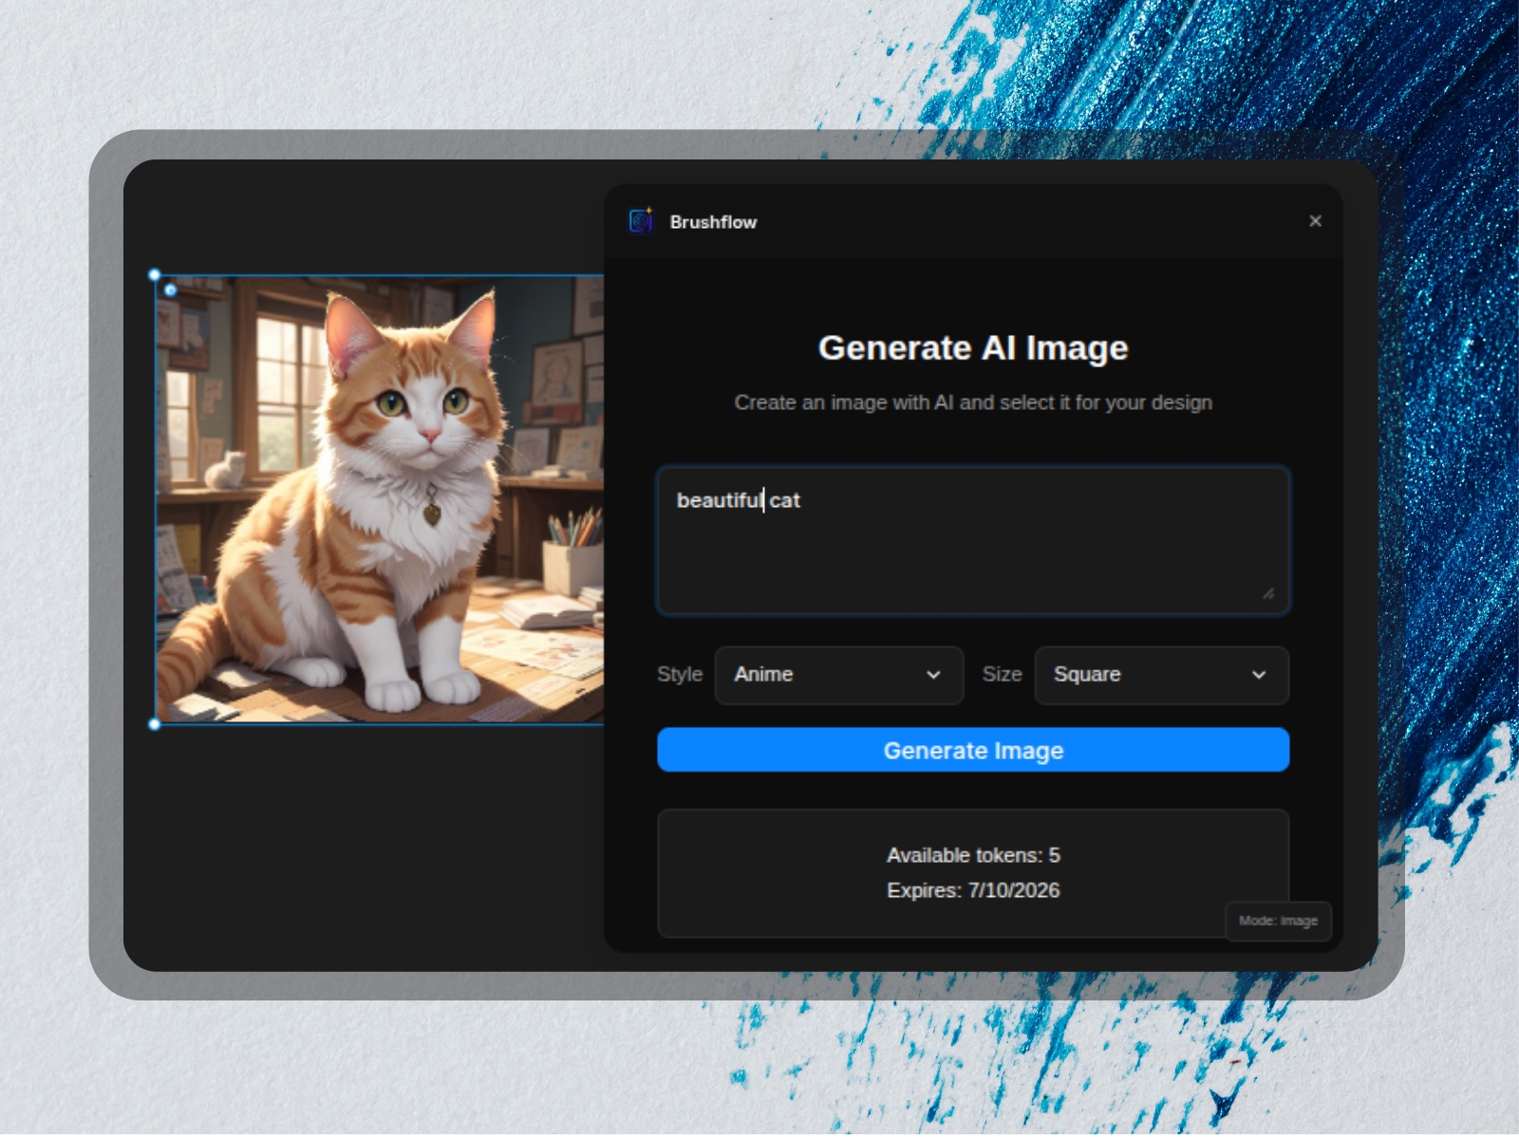Viewport: 1519px width, 1139px height.
Task: Expand the Size selector to change aspect ratio
Action: pyautogui.click(x=1160, y=675)
